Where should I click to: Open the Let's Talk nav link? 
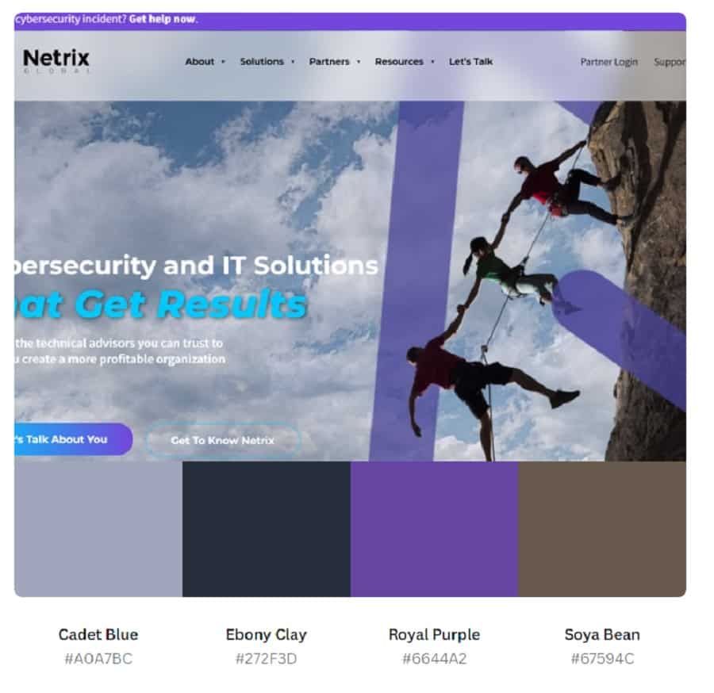(x=470, y=61)
